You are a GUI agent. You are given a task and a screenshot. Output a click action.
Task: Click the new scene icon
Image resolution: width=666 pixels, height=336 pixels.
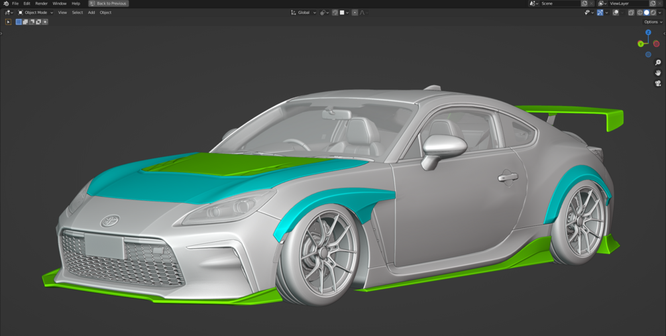584,3
